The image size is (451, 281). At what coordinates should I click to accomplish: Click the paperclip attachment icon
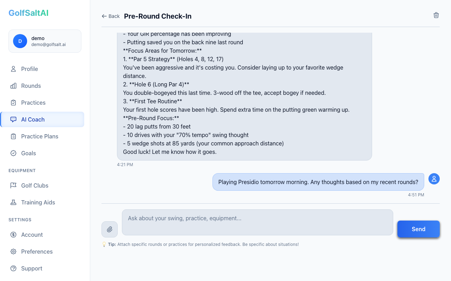point(110,229)
